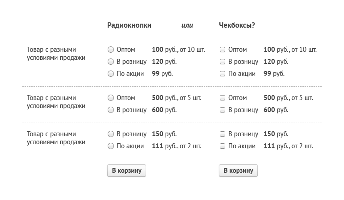344x200 pixels.
Task: Check the Оптом 500 руб. checkbox
Action: click(x=222, y=98)
